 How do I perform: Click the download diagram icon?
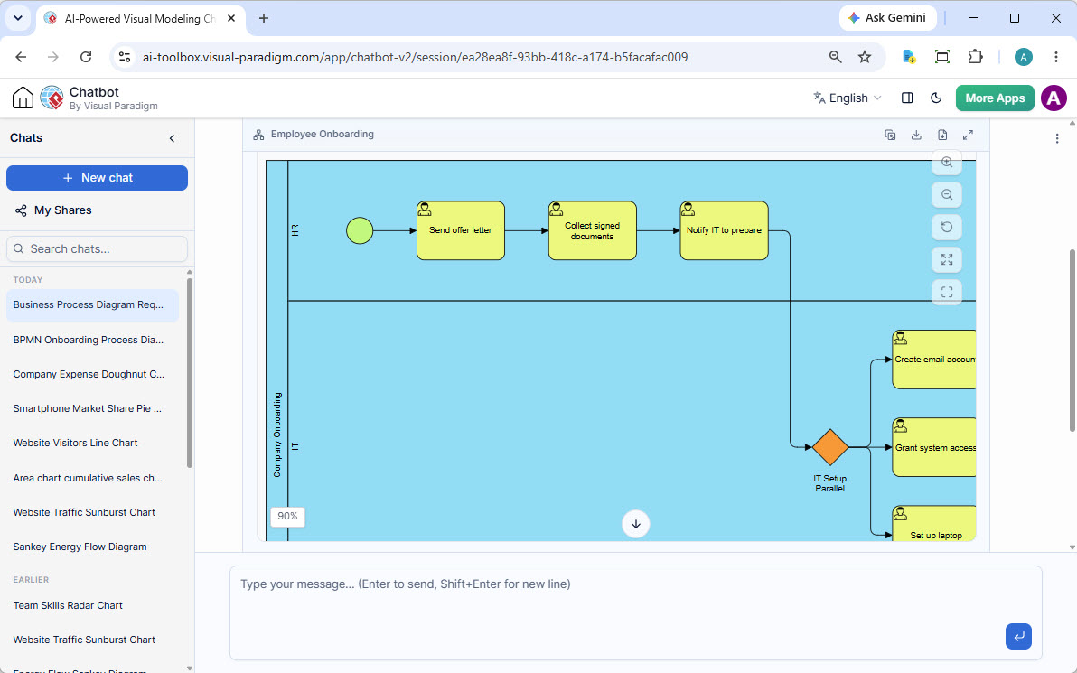[x=916, y=135]
